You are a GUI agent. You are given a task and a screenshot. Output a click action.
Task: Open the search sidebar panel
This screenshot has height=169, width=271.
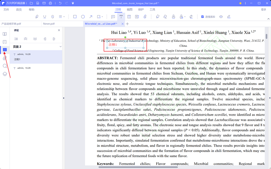pyautogui.click(x=5, y=66)
